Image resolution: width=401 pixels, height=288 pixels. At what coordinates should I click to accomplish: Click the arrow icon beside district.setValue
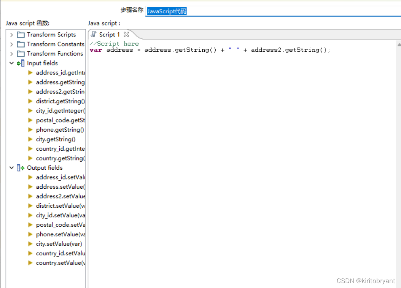tap(30, 206)
